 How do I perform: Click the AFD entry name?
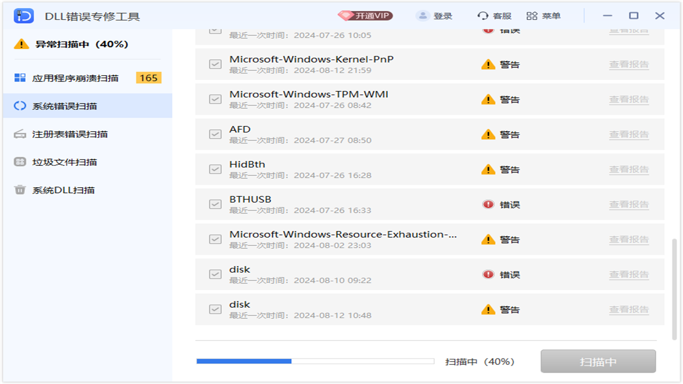240,130
